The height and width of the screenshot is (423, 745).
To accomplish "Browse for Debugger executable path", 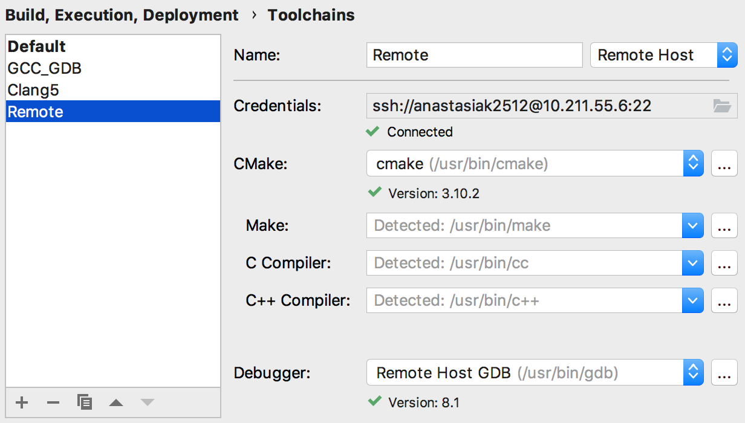I will pyautogui.click(x=724, y=373).
